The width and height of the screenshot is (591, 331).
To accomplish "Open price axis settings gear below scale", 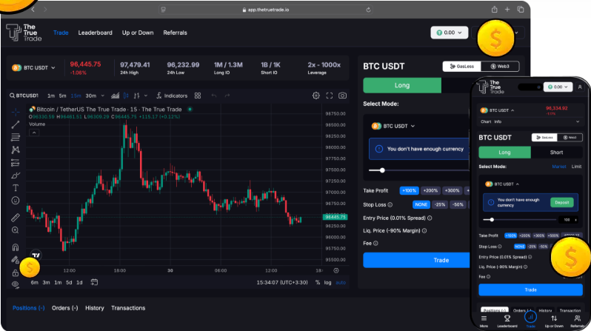I will click(x=336, y=270).
